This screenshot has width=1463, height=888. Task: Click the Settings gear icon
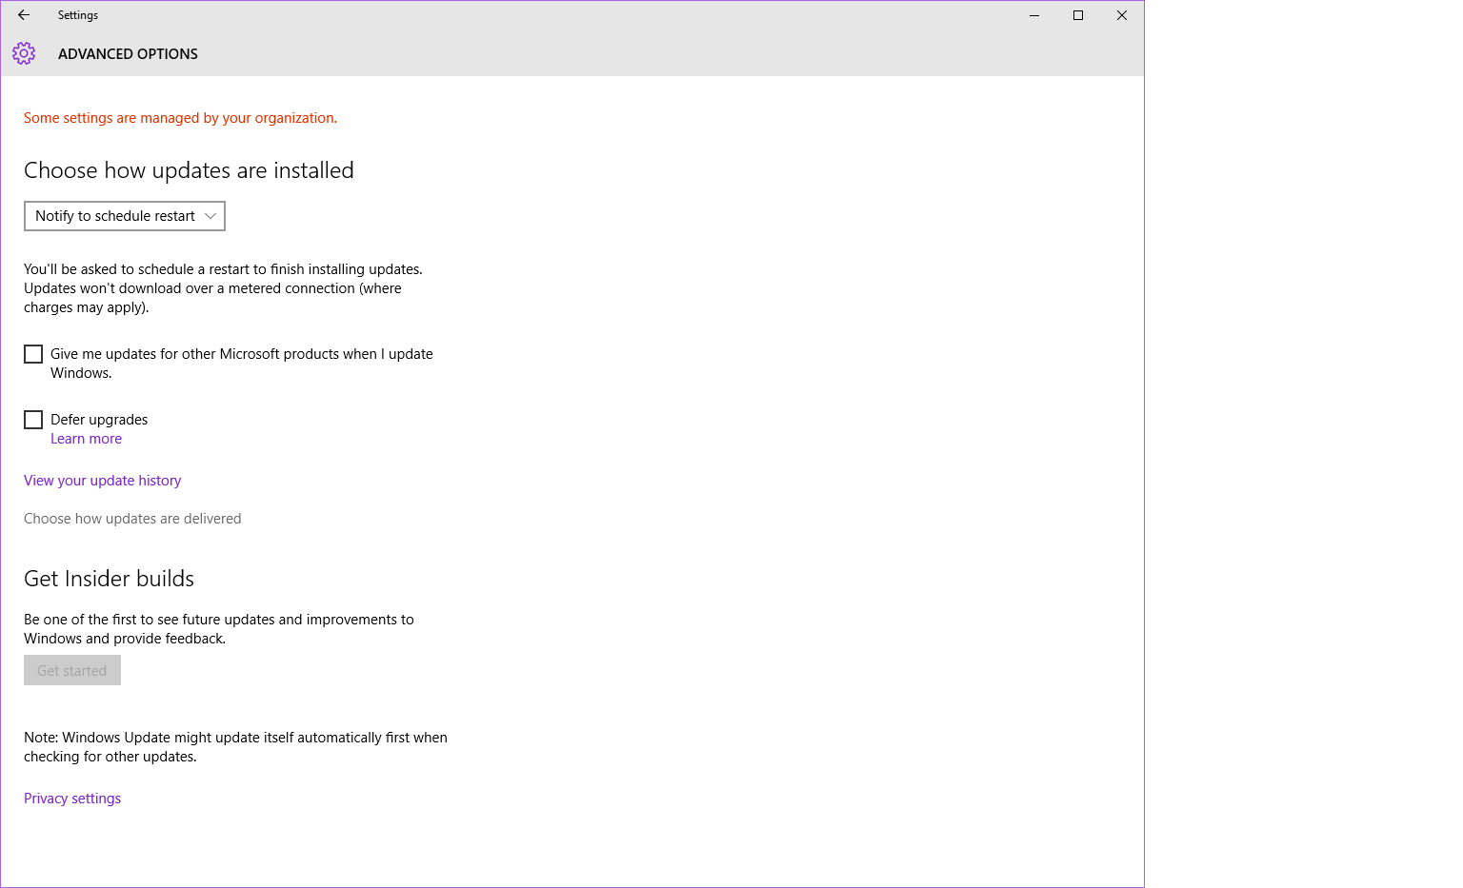pos(24,53)
